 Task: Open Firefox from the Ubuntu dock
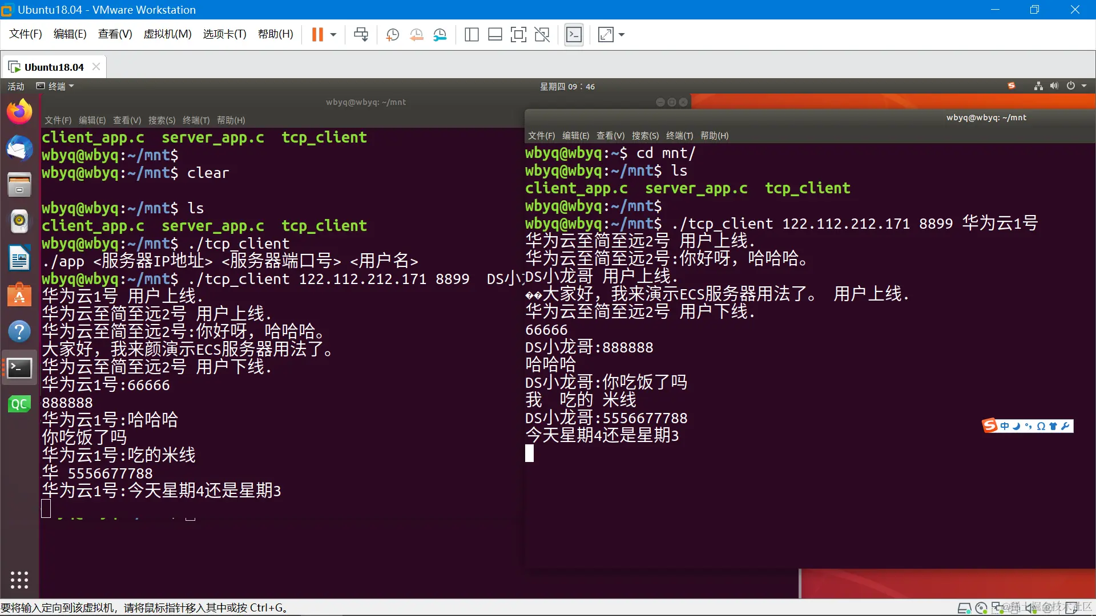coord(19,111)
